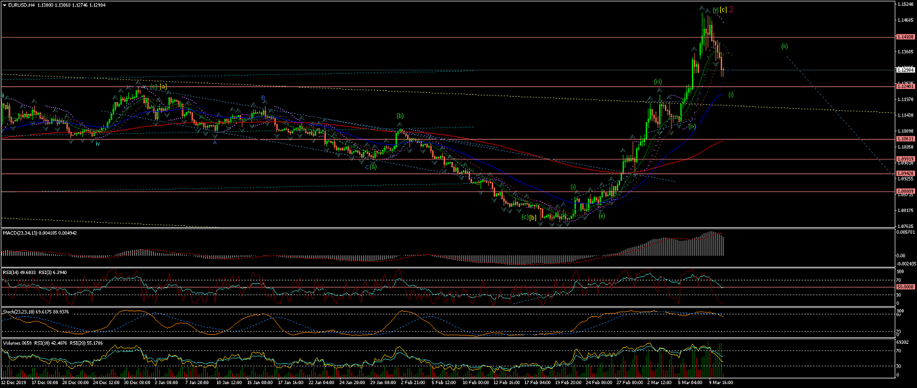Select the 1.10611 horizontal line price tag

(904, 139)
